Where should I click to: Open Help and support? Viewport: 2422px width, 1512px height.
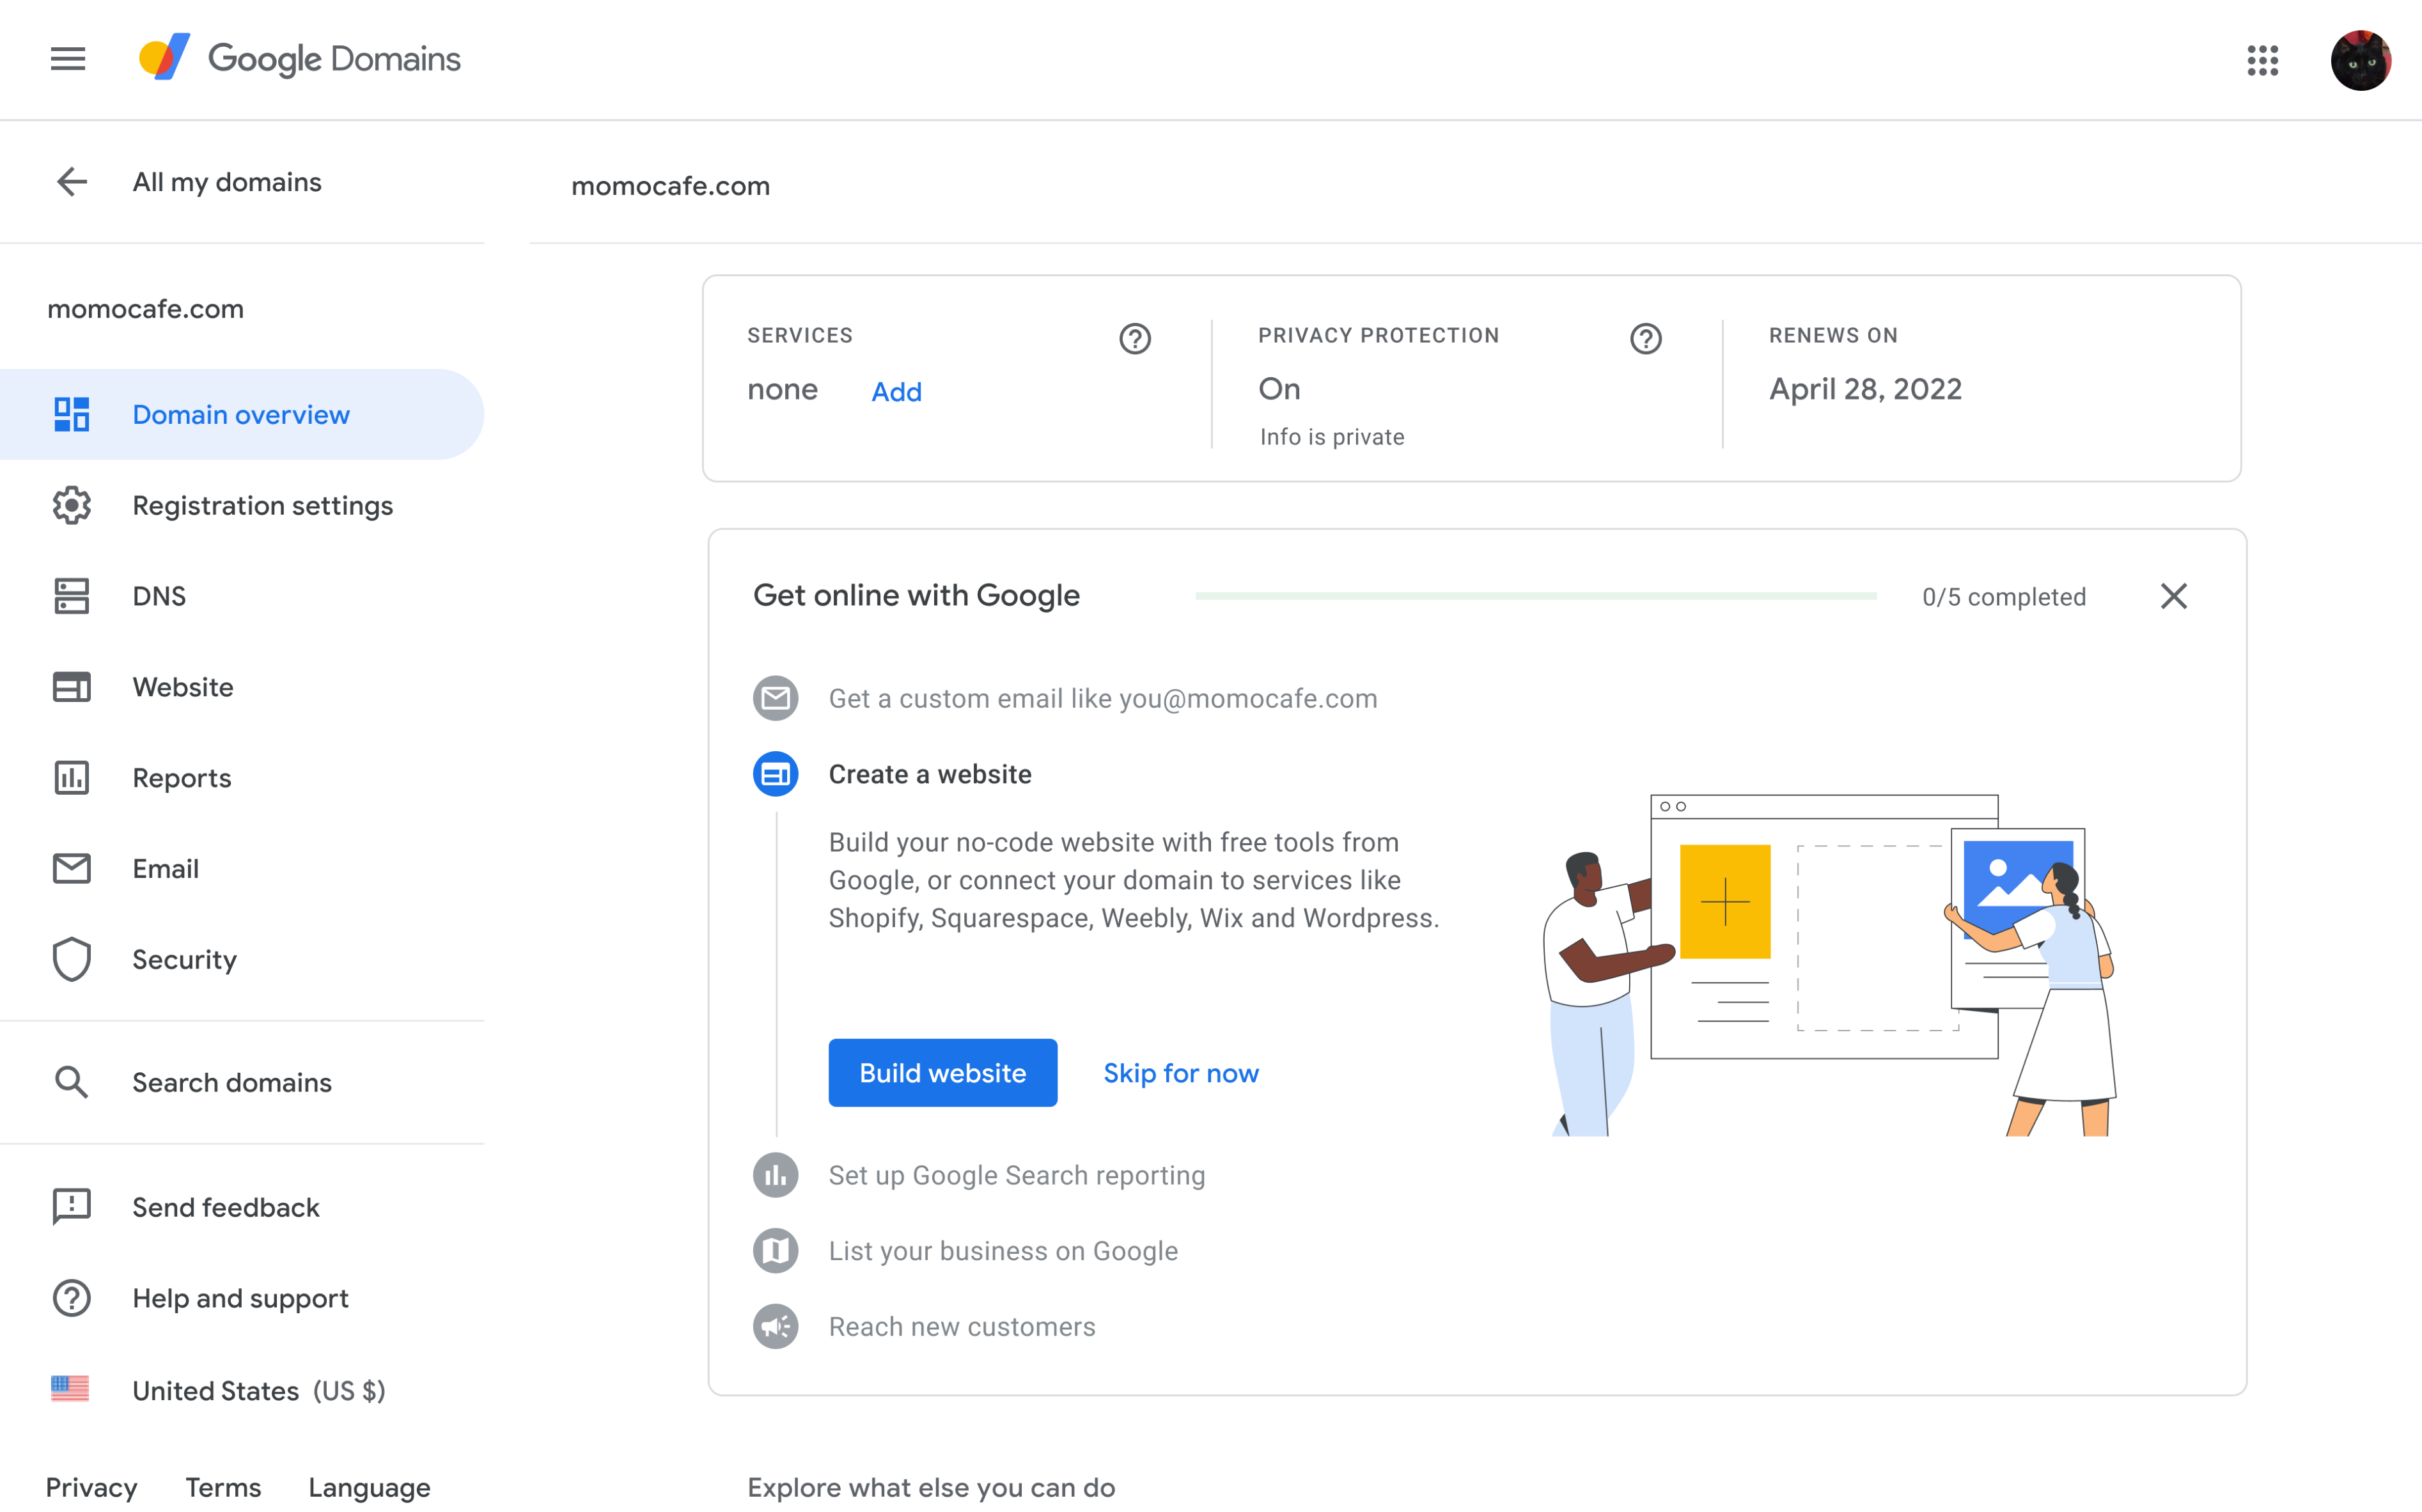pyautogui.click(x=242, y=1298)
